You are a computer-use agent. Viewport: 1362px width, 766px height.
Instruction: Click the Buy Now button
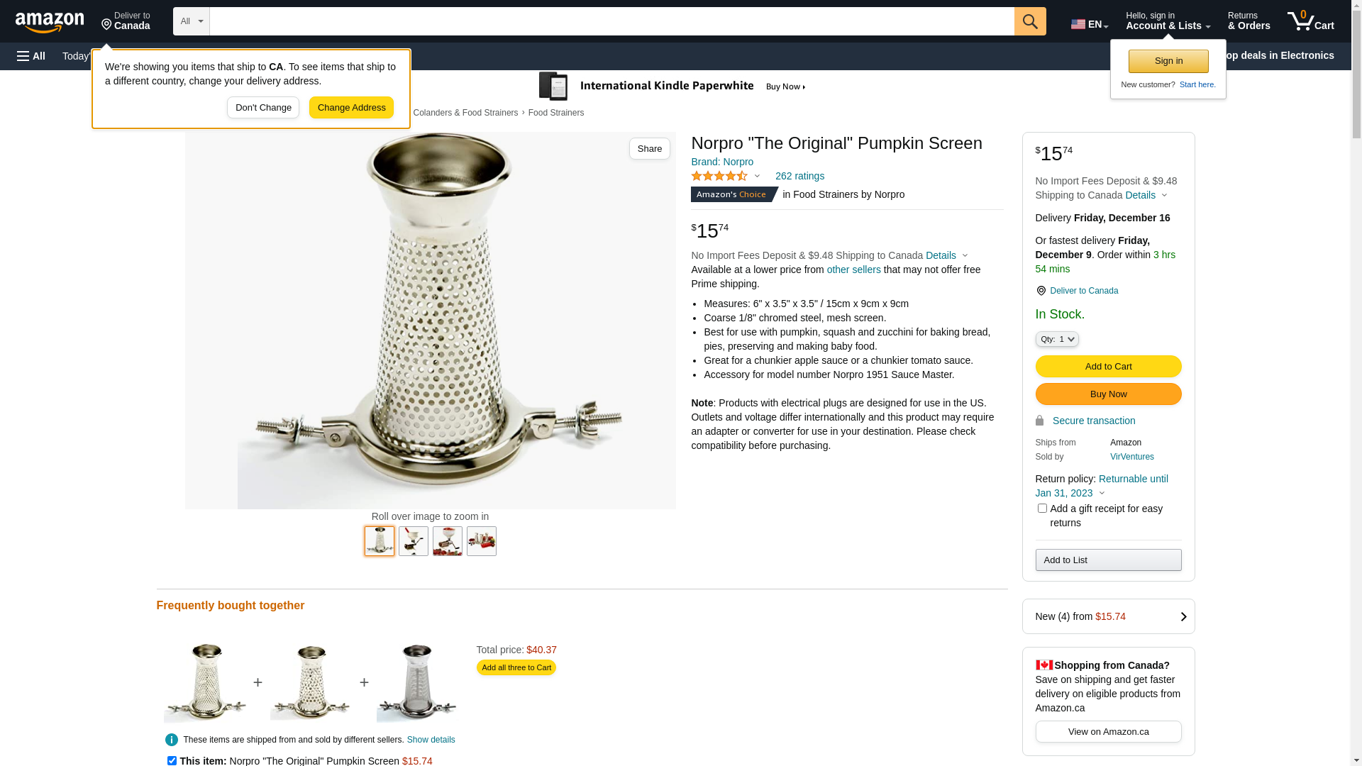1108,394
